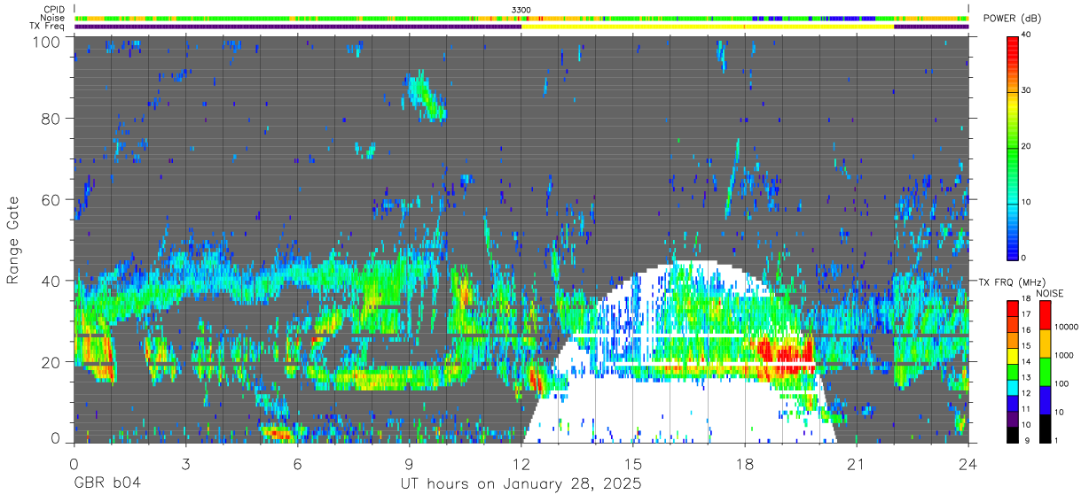Click the '12' label on the TX frequency scale
The width and height of the screenshot is (1089, 502).
1028,393
